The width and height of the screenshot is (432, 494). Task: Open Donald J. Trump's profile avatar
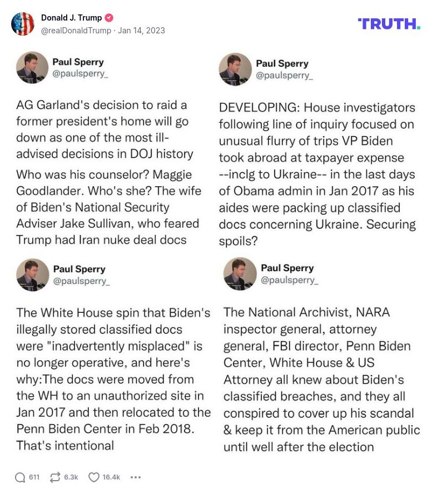(23, 24)
